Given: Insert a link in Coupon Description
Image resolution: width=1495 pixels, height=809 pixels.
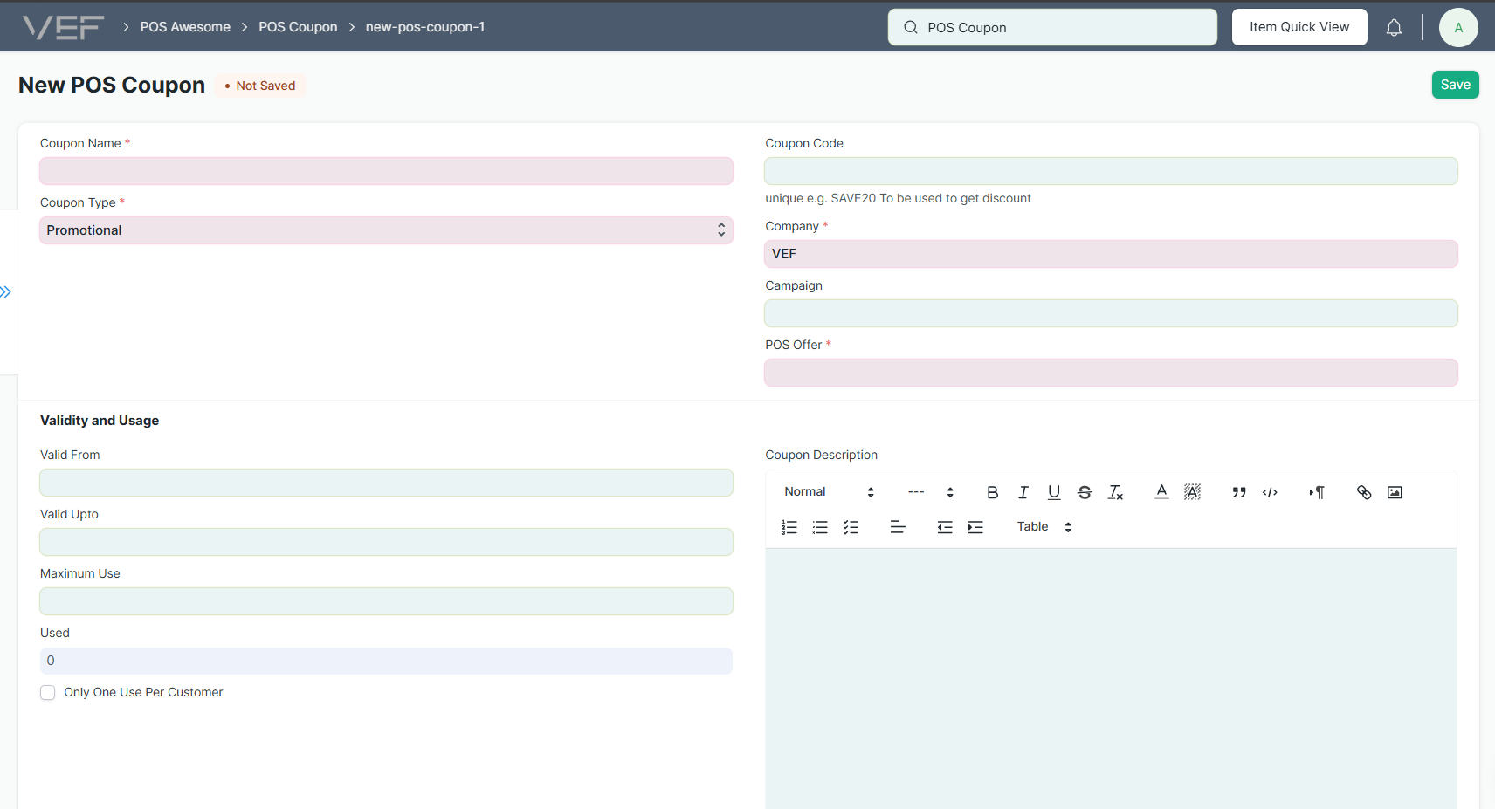Looking at the screenshot, I should coord(1364,492).
